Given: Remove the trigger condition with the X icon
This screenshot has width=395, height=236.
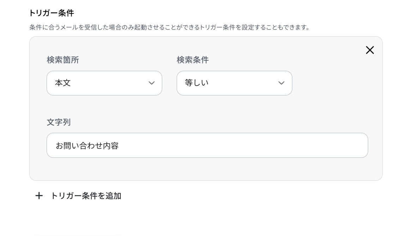Looking at the screenshot, I should [x=370, y=50].
